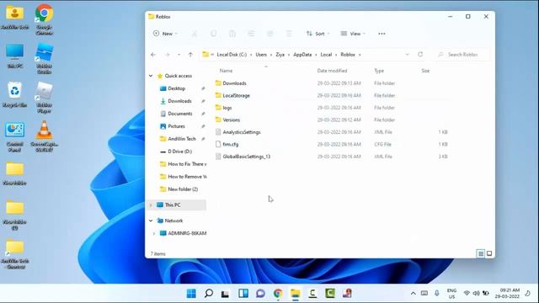Select the logs folder
This screenshot has width=539, height=303.
227,108
